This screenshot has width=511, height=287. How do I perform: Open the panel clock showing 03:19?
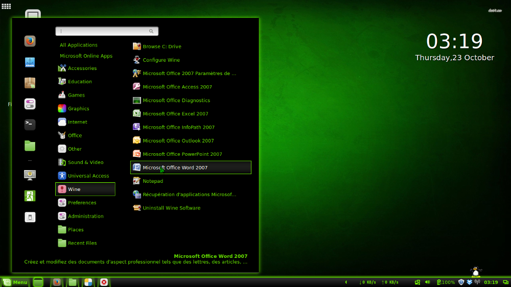[x=491, y=282]
